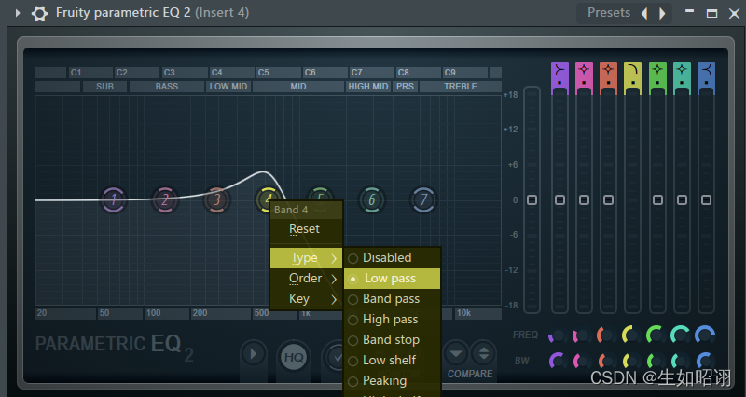Click Reset in Band 4 menu
Viewport: 746px width, 397px height.
pos(306,229)
